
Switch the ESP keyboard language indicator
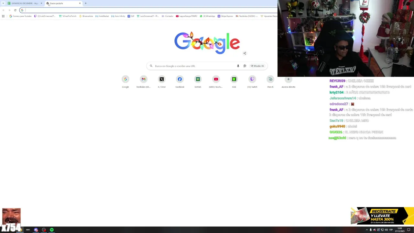point(391,230)
